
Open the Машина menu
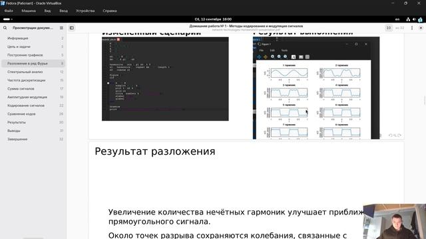point(29,11)
